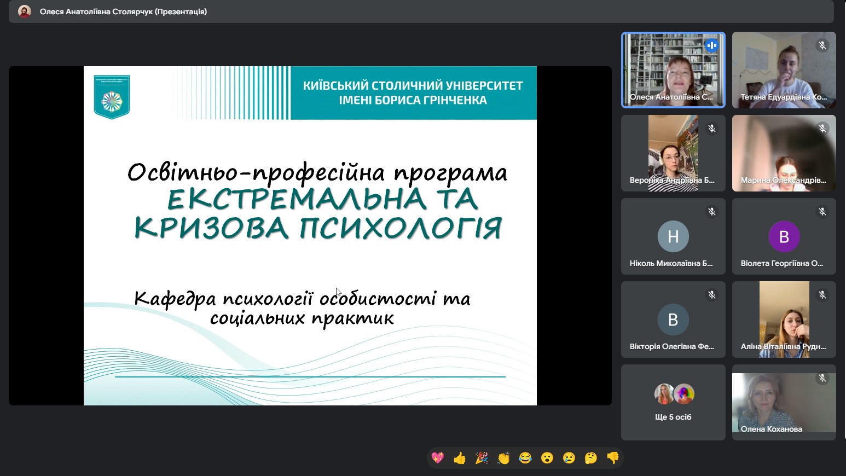Click muted mic icon on Олена Коханова tile
Image resolution: width=846 pixels, height=476 pixels.
tap(822, 378)
